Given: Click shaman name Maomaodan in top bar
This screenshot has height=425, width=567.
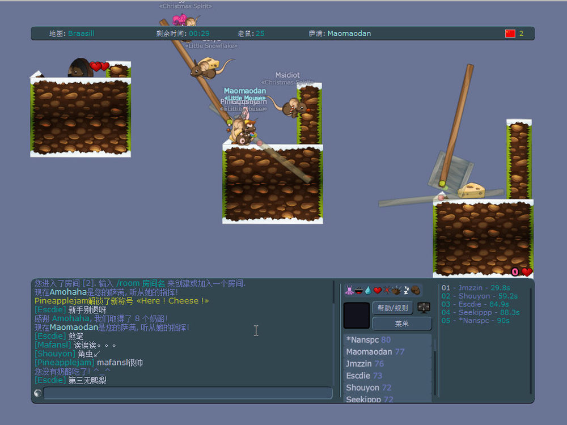Looking at the screenshot, I should pyautogui.click(x=349, y=33).
